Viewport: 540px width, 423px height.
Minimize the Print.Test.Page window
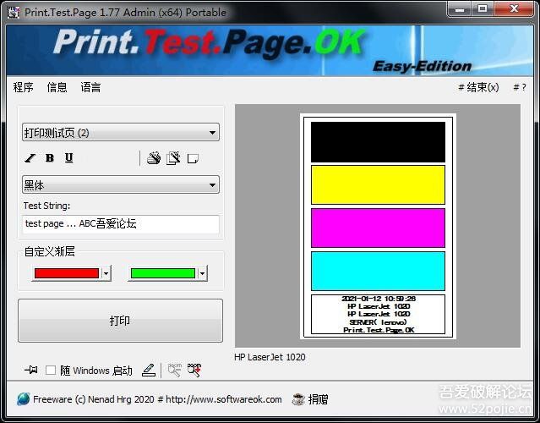pos(460,9)
